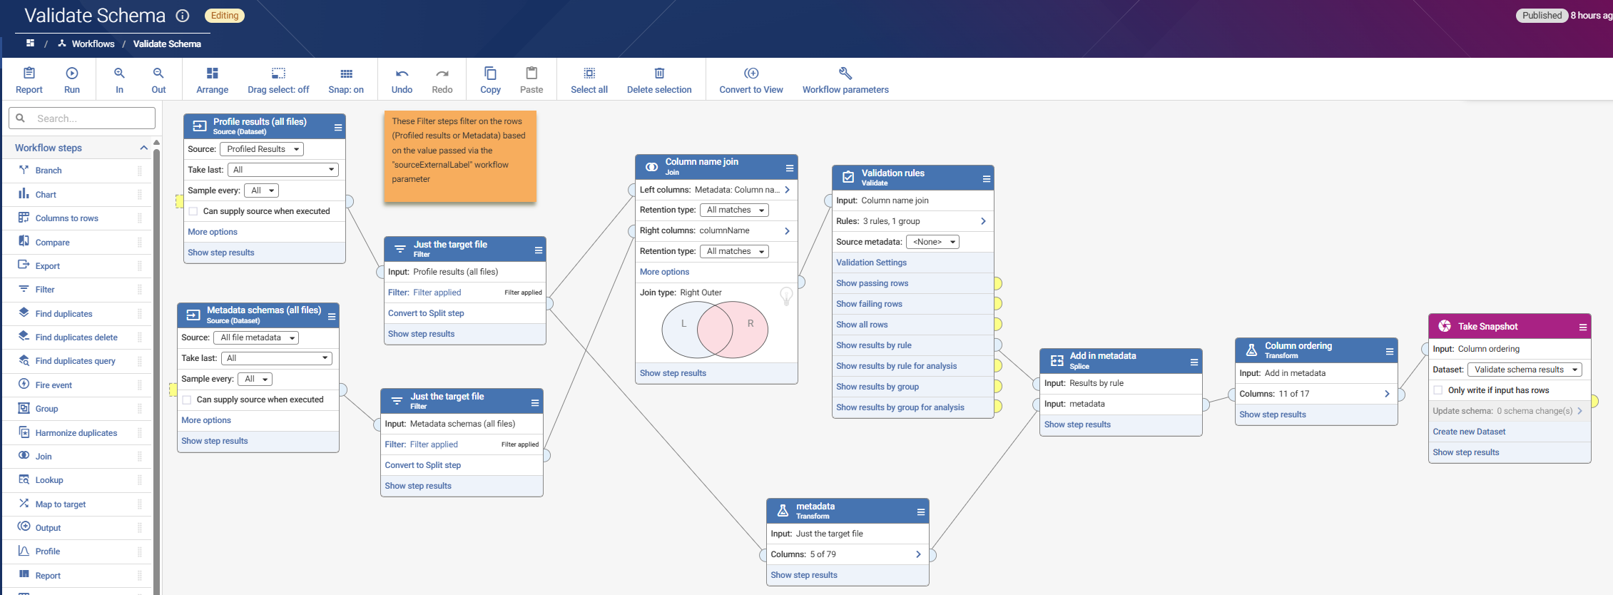Toggle Snap on/off

[x=346, y=80]
